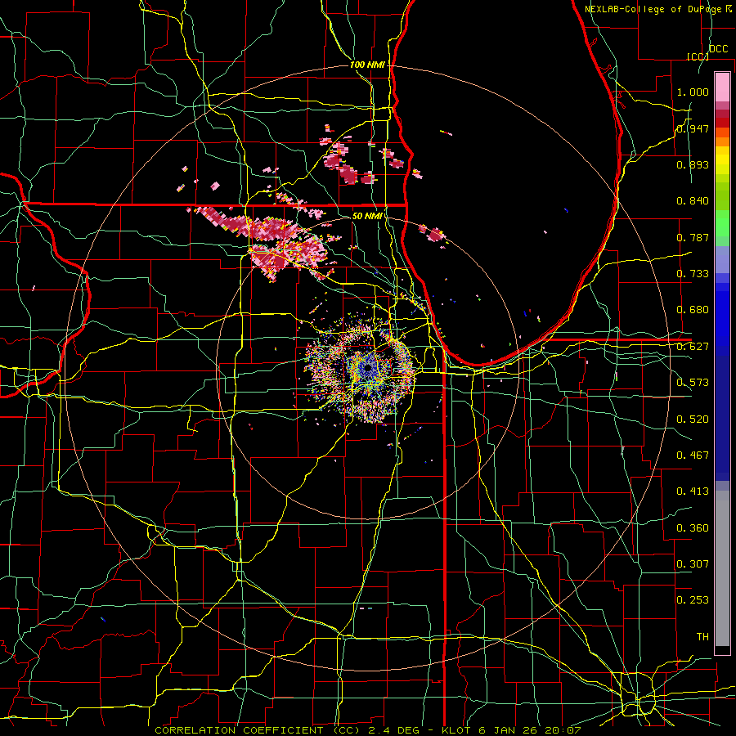The width and height of the screenshot is (736, 736).
Task: Select the 0.627 legend value
Action: tap(693, 347)
